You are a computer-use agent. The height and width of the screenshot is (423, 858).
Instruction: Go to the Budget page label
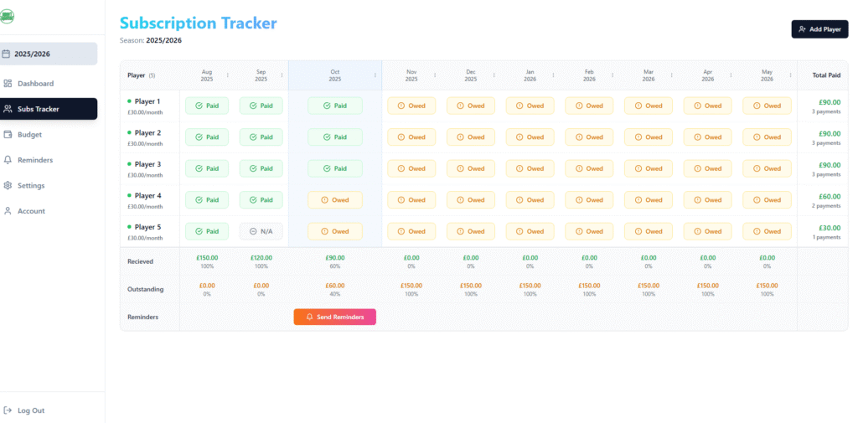coord(29,135)
